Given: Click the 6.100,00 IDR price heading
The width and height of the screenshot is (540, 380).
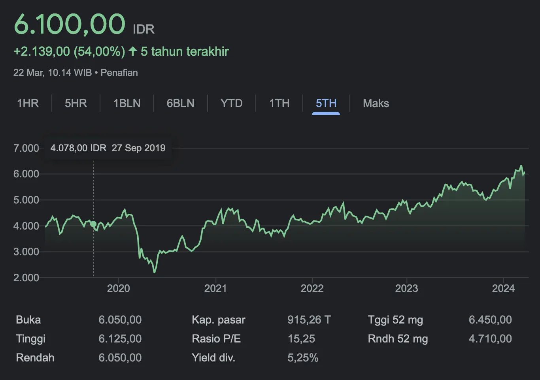Looking at the screenshot, I should tap(70, 24).
